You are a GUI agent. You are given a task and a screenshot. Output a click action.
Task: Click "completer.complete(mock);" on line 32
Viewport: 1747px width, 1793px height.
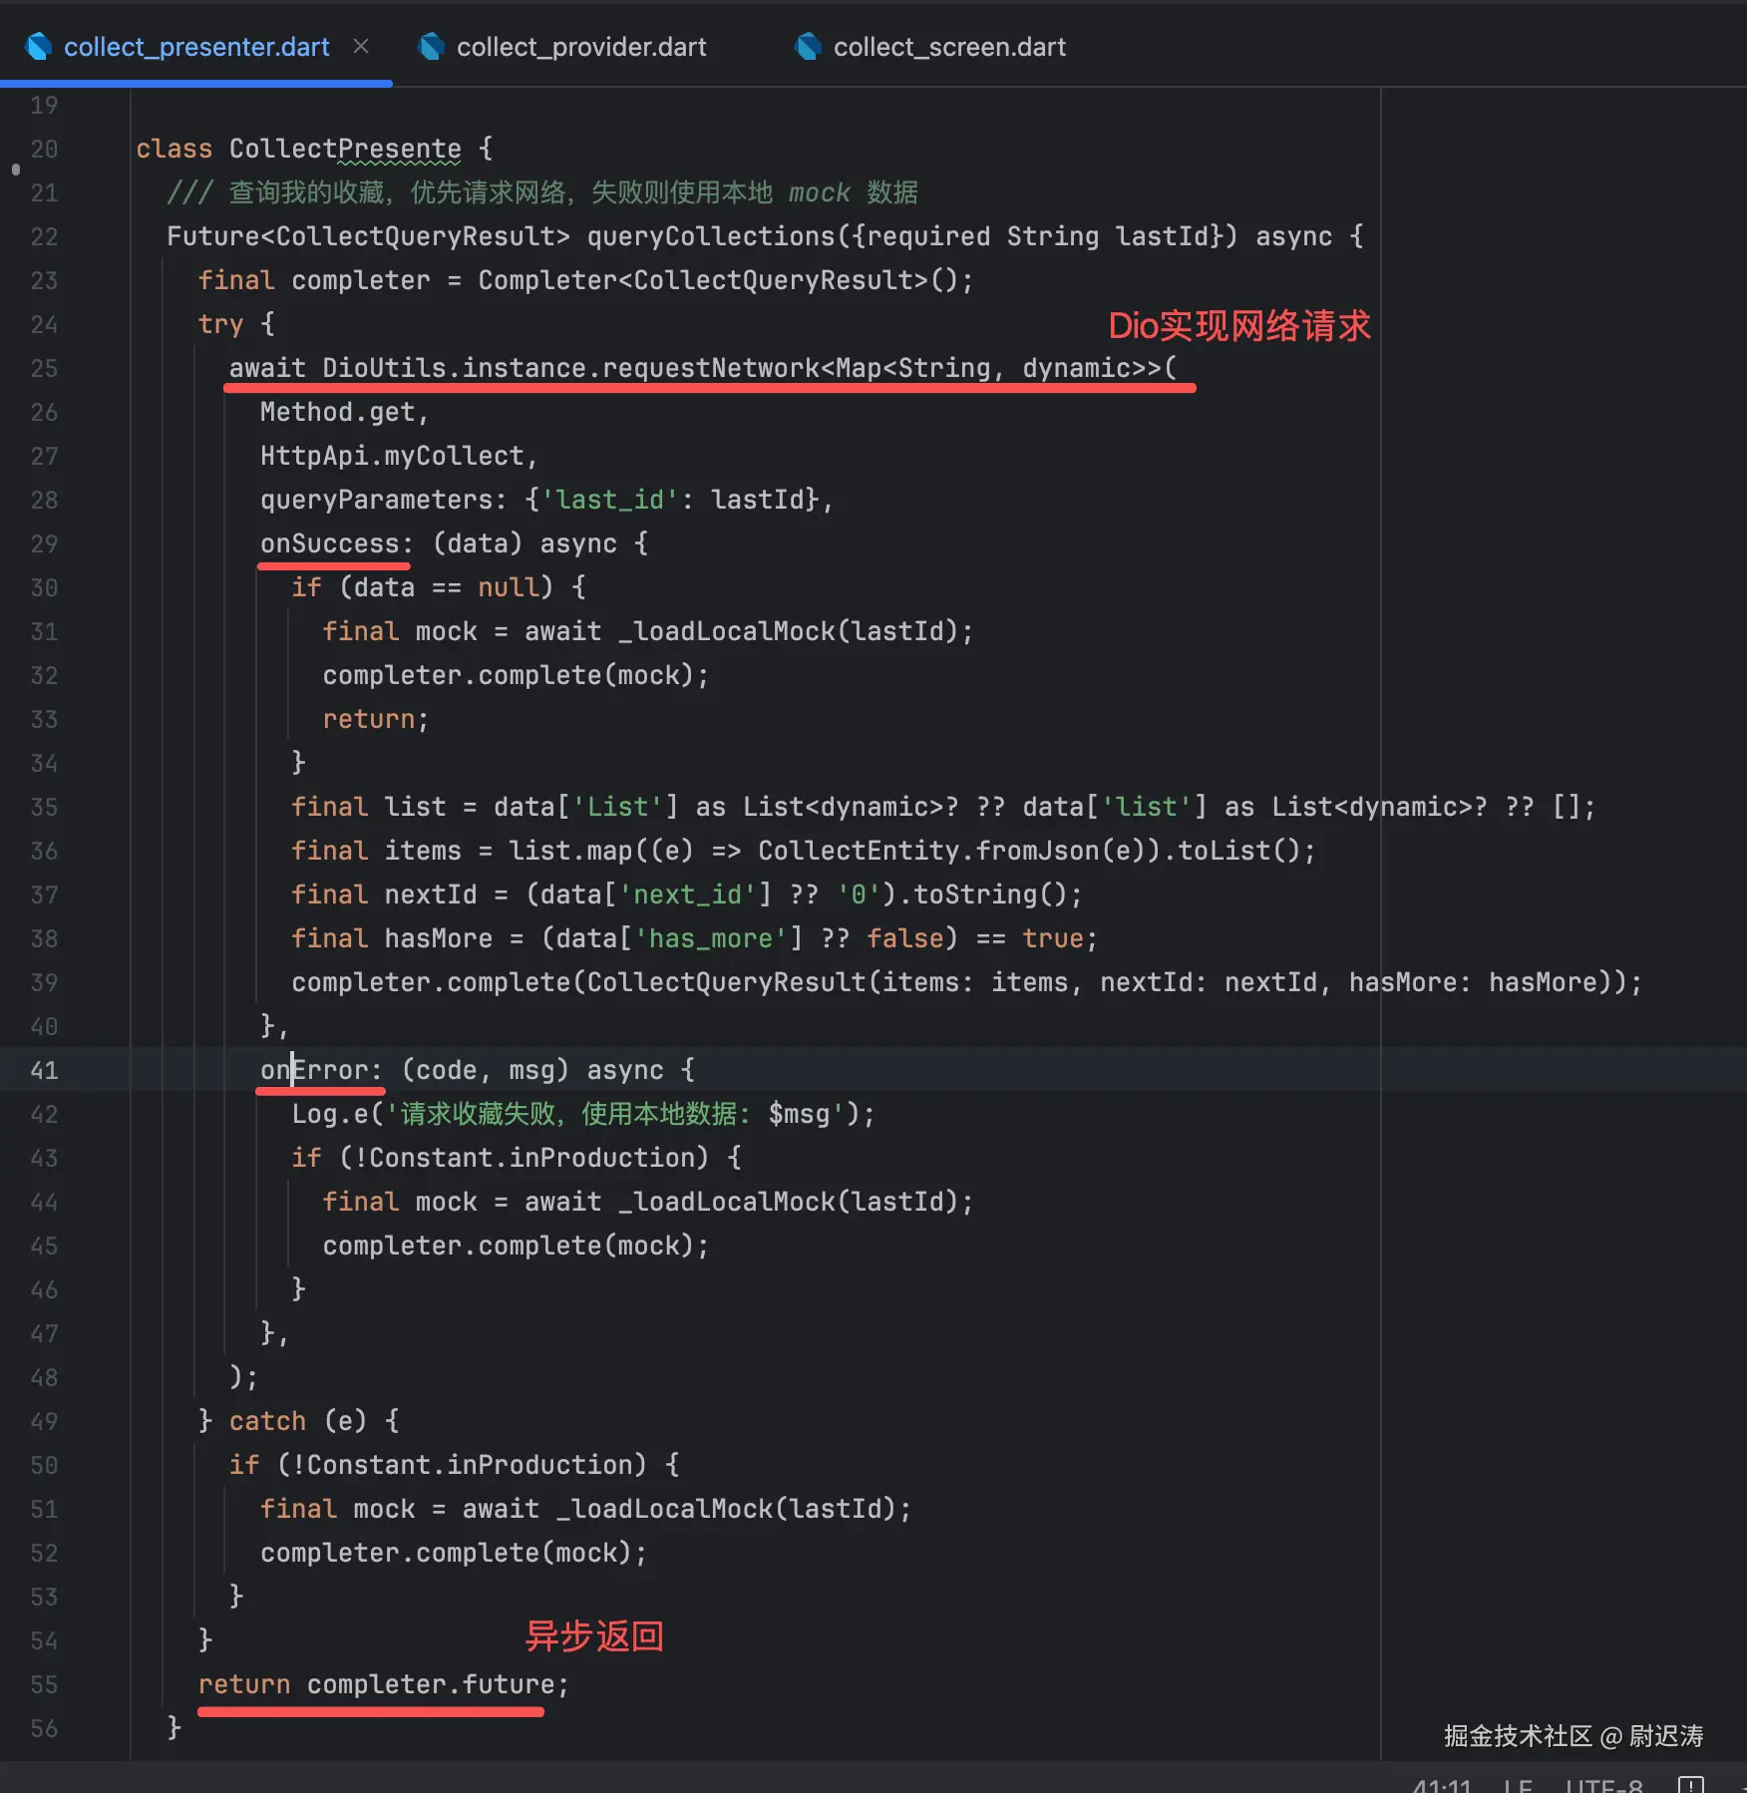[x=517, y=676]
